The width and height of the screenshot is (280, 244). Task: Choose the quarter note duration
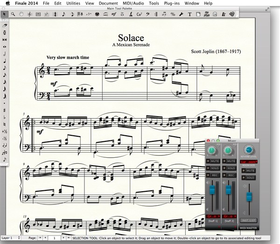tap(5, 61)
